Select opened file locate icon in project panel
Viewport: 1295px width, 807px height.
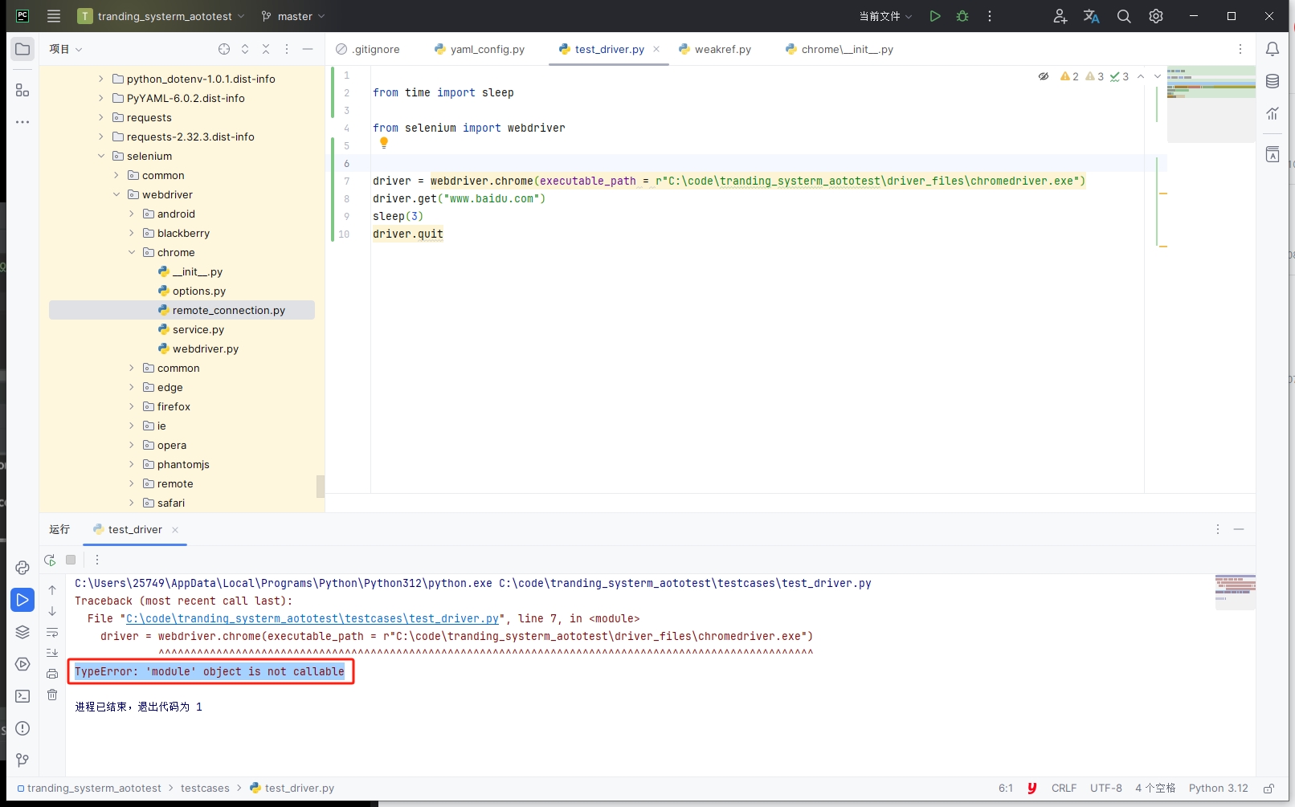pos(224,49)
